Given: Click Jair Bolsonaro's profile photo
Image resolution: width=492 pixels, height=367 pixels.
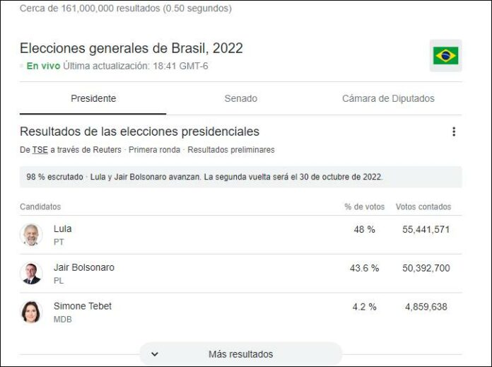Looking at the screenshot, I should (x=31, y=274).
